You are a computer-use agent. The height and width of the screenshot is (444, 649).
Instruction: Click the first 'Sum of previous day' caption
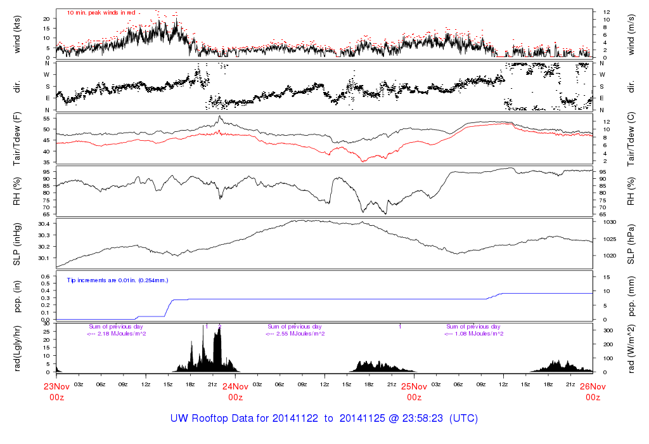click(x=116, y=327)
